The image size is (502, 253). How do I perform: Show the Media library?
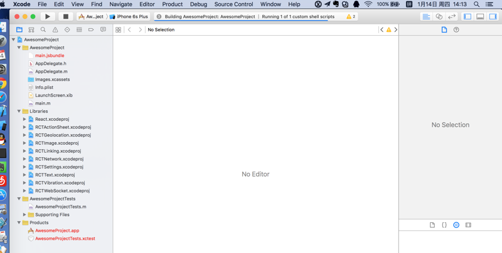pyautogui.click(x=468, y=225)
